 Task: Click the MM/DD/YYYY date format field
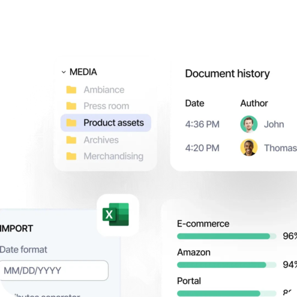click(x=54, y=271)
